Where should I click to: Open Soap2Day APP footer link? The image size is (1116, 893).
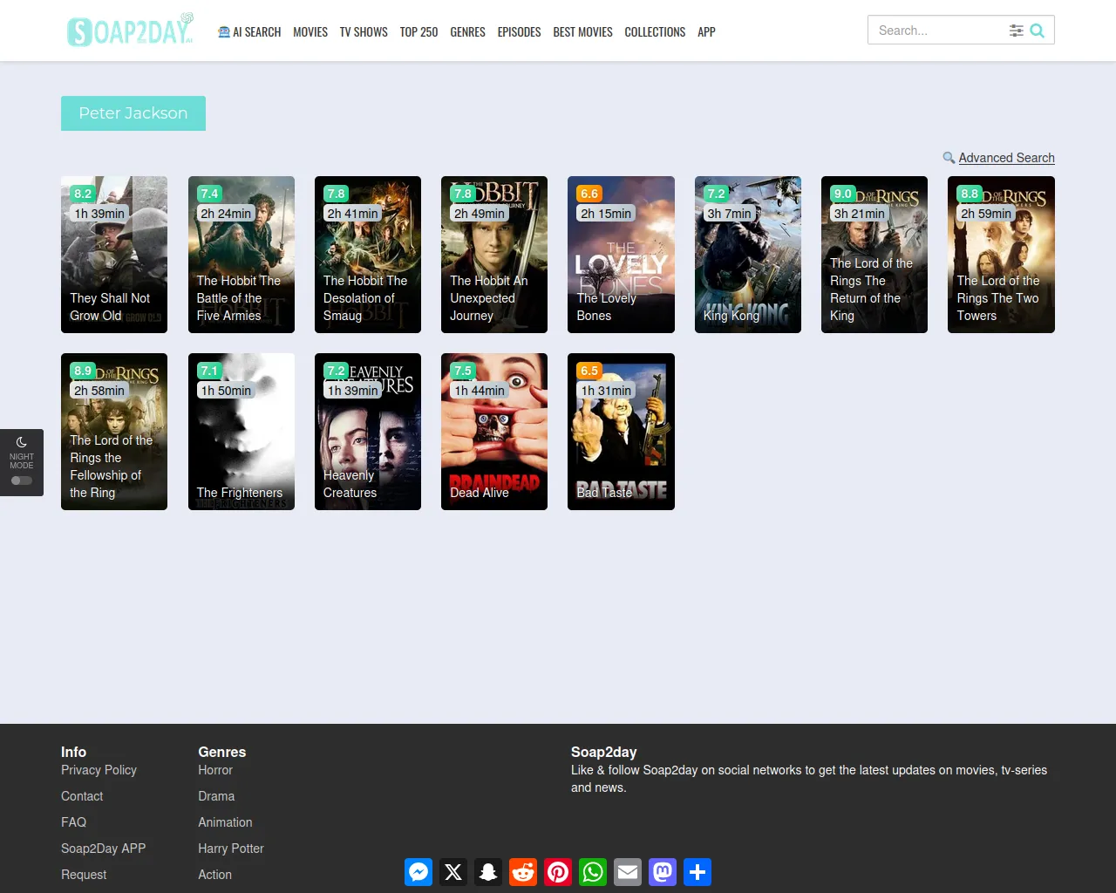(x=103, y=849)
